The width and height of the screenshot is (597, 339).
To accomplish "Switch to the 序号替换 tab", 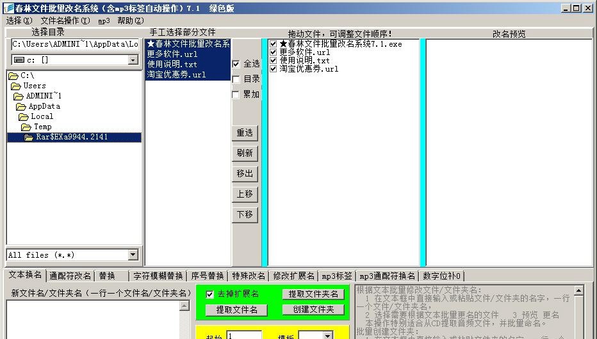I will tap(208, 276).
